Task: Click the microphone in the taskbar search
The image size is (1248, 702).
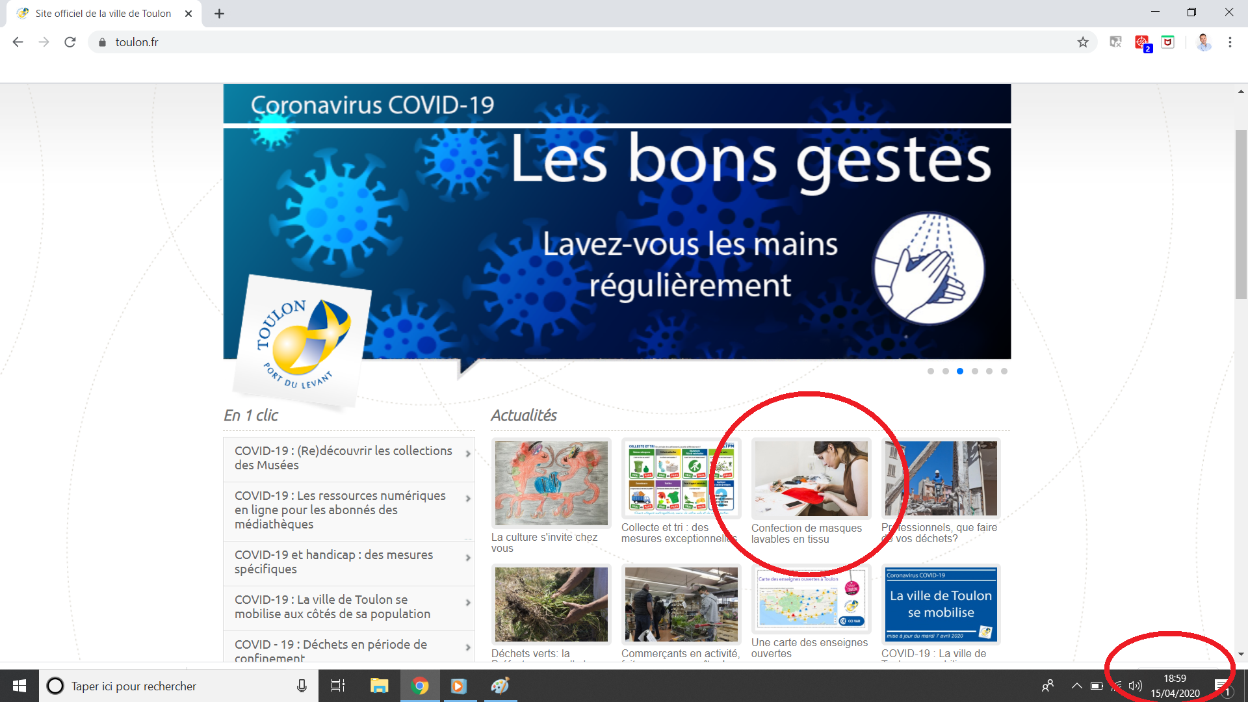Action: pyautogui.click(x=302, y=686)
